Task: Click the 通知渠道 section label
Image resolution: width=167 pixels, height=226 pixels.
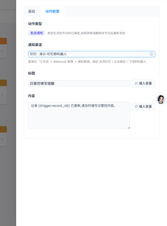Action: click(x=35, y=45)
